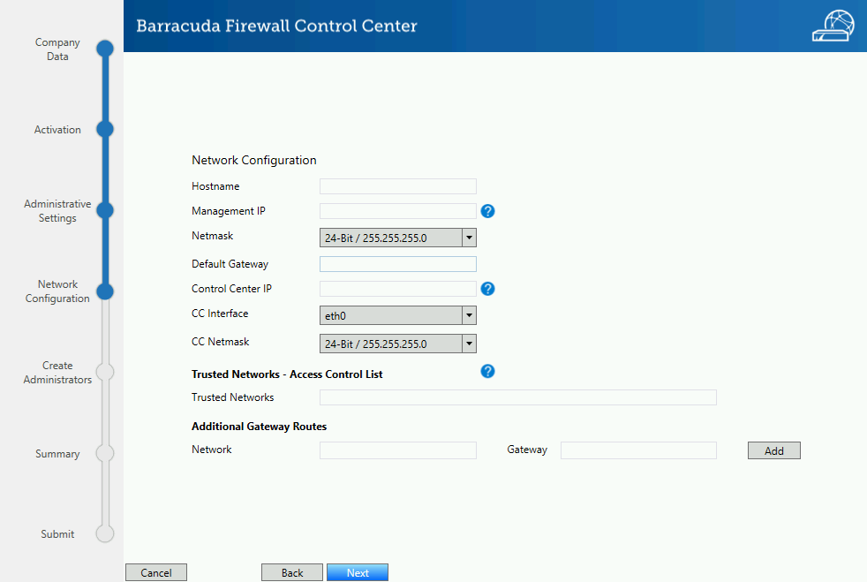Open the CC Netmask dropdown
Viewport: 867px width, 582px height.
click(398, 344)
